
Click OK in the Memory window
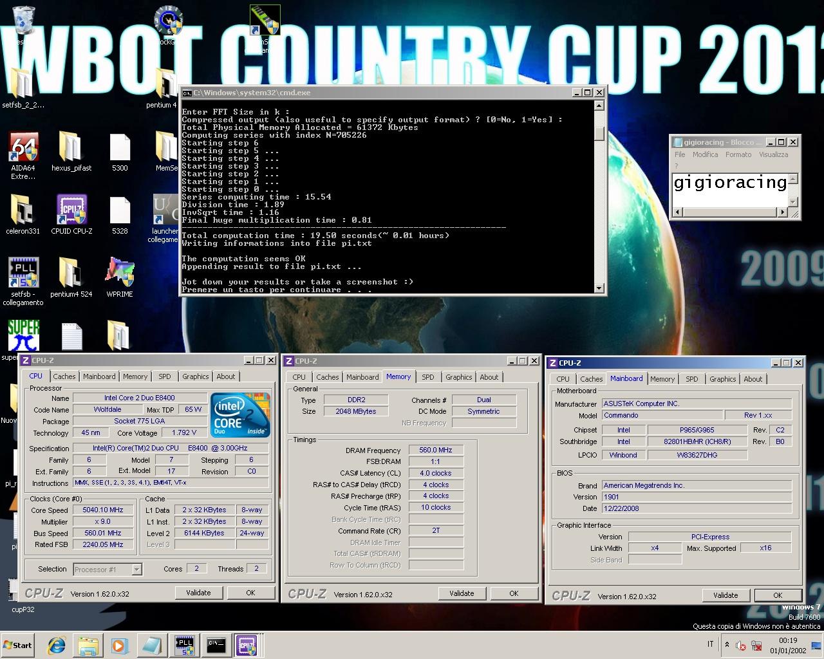click(x=514, y=593)
